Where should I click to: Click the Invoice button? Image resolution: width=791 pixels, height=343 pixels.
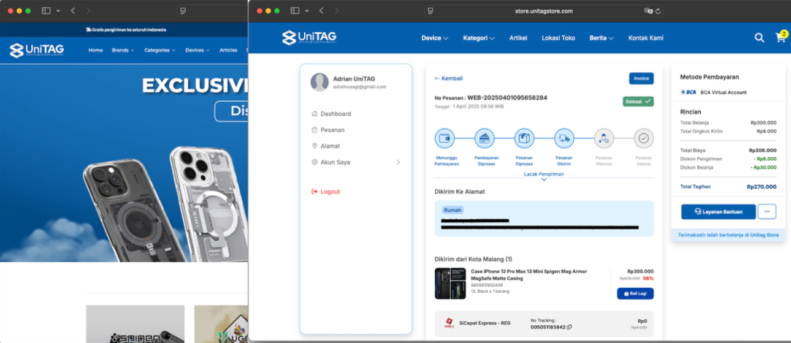pos(641,78)
